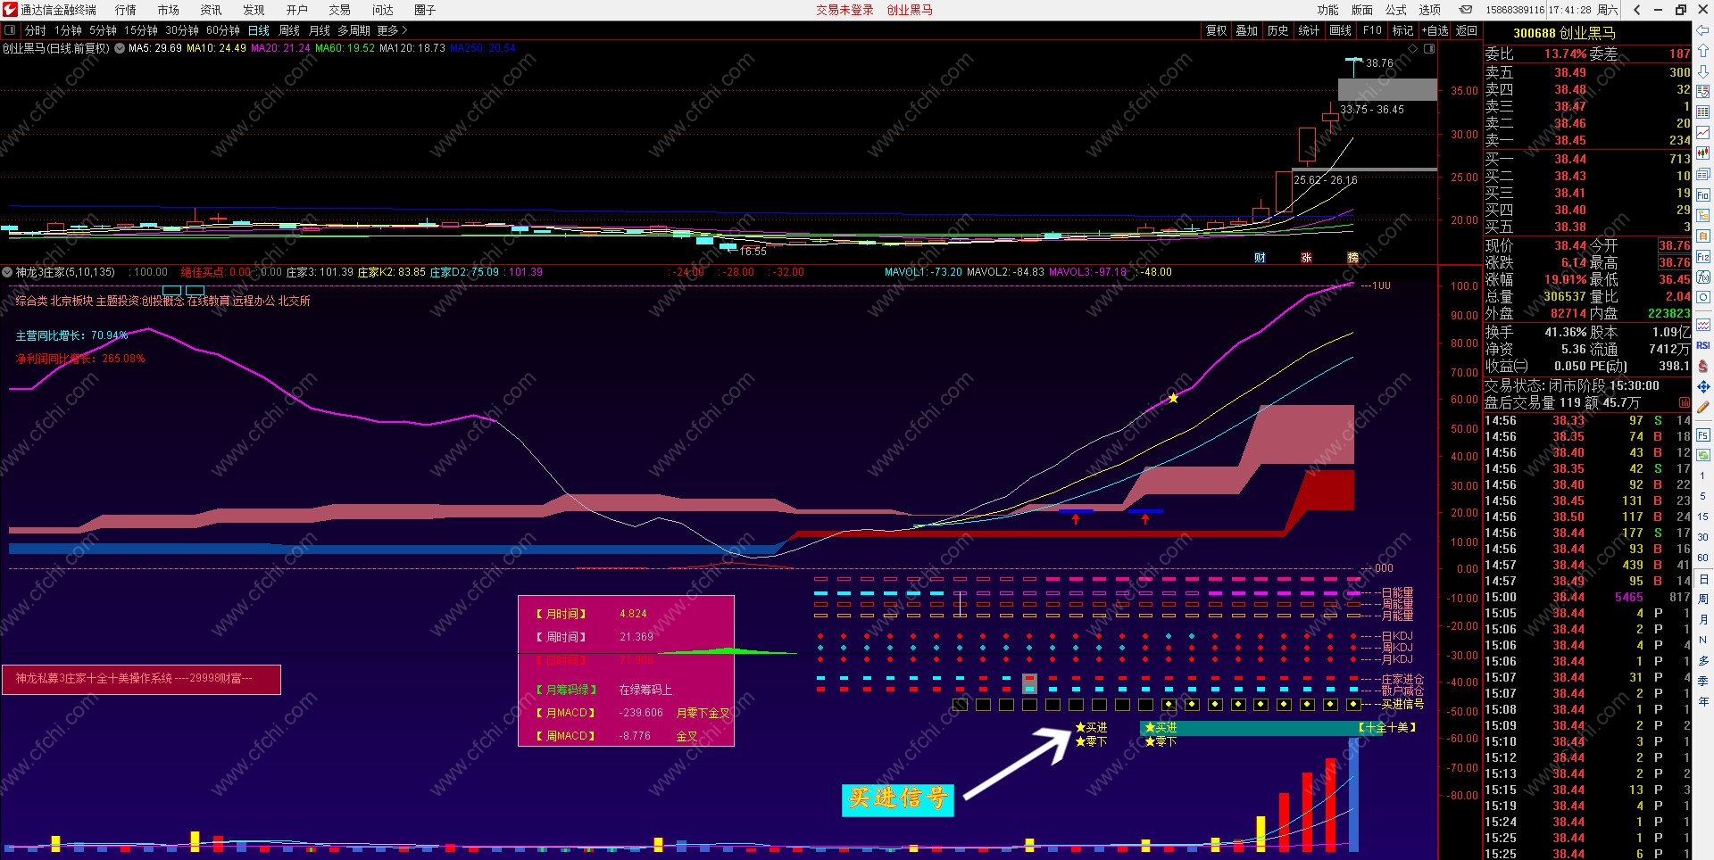Click the 财 marker under main chart
Screen dimensions: 1714x860
1260,258
